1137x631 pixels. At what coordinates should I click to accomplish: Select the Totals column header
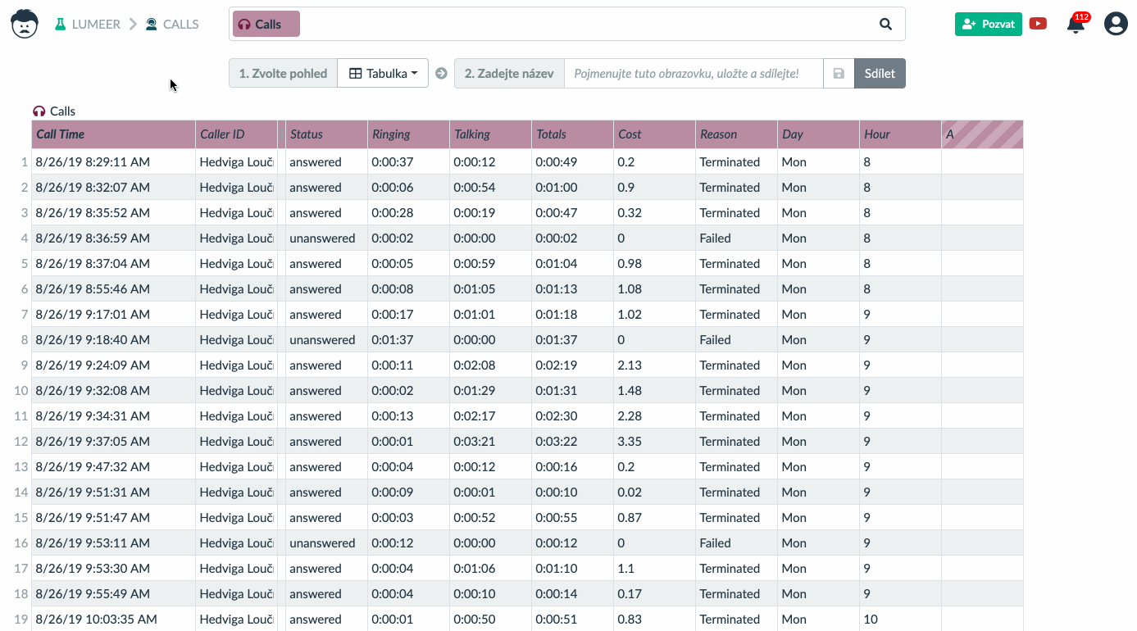572,134
